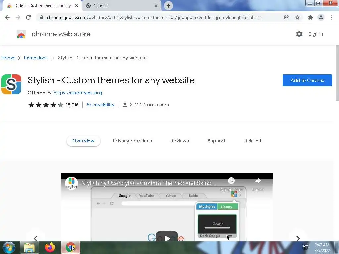The image size is (339, 254).
Task: Go back with the browser back arrow
Action: [x=7, y=17]
